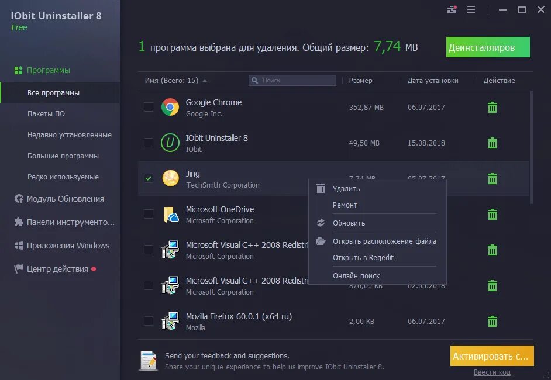Image resolution: width=551 pixels, height=380 pixels.
Task: Click the Windows logo icon beside Приложения Windows
Action: click(x=19, y=246)
